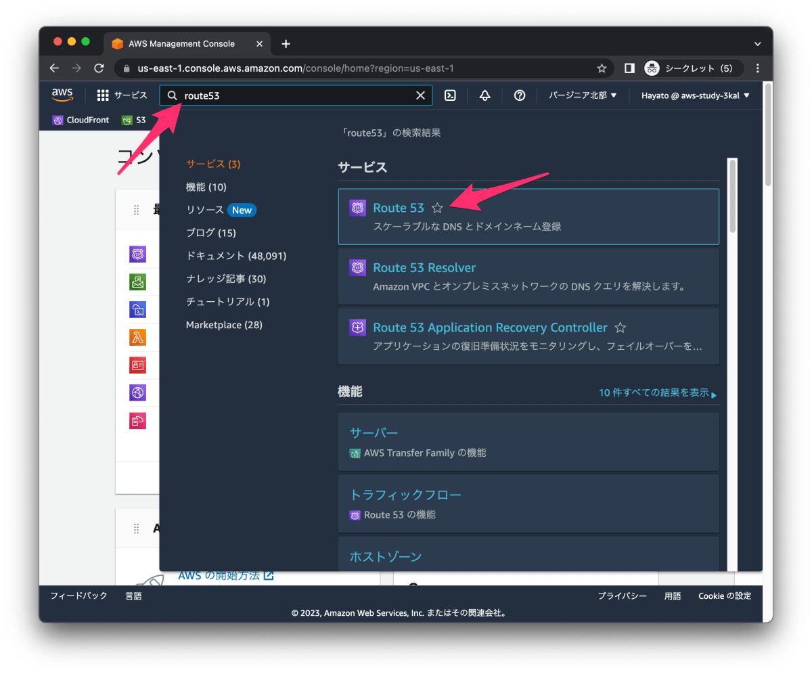Click the AWS logo home icon
812x674 pixels.
[62, 95]
